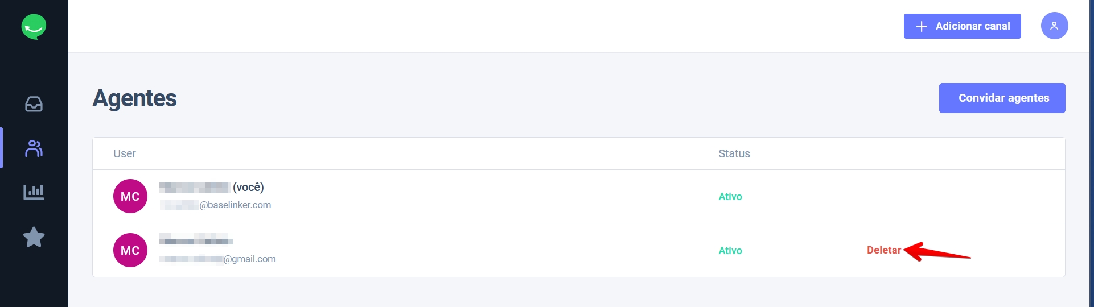Viewport: 1094px width, 307px height.
Task: Delete the gmail.com agent via Deletar
Action: tap(883, 250)
